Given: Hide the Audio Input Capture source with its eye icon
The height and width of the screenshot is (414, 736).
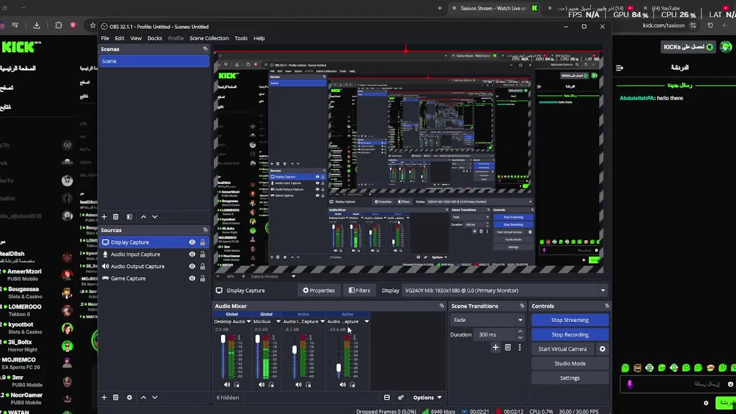Looking at the screenshot, I should 192,254.
